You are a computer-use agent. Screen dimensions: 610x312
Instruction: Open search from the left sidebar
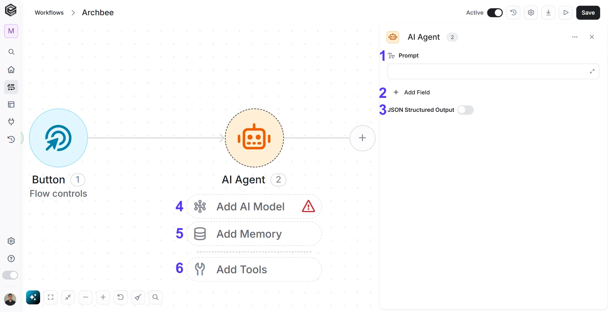11,52
